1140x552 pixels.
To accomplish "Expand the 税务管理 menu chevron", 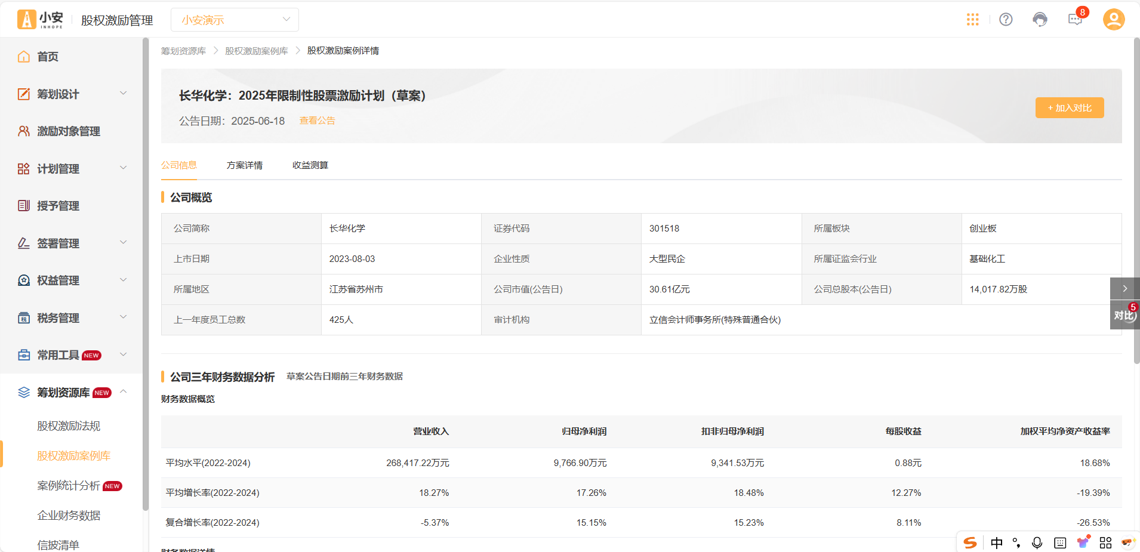I will click(x=124, y=317).
